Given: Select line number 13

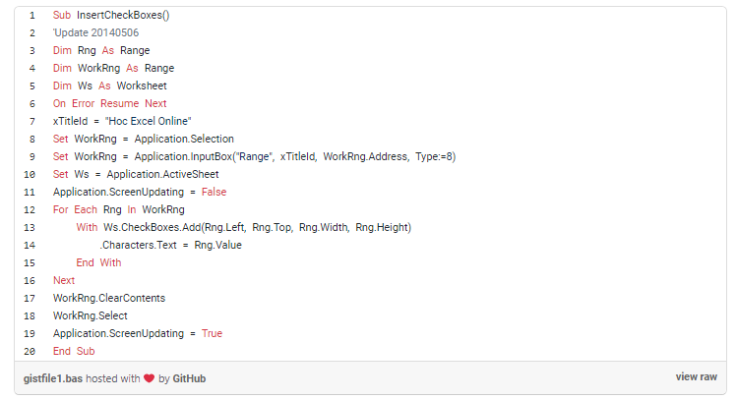Looking at the screenshot, I should (31, 227).
